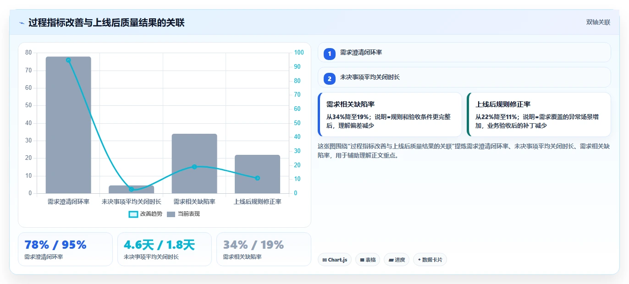This screenshot has height=284, width=629.
Task: Click the text 从34%降至19% in the defect card
Action: (x=347, y=117)
